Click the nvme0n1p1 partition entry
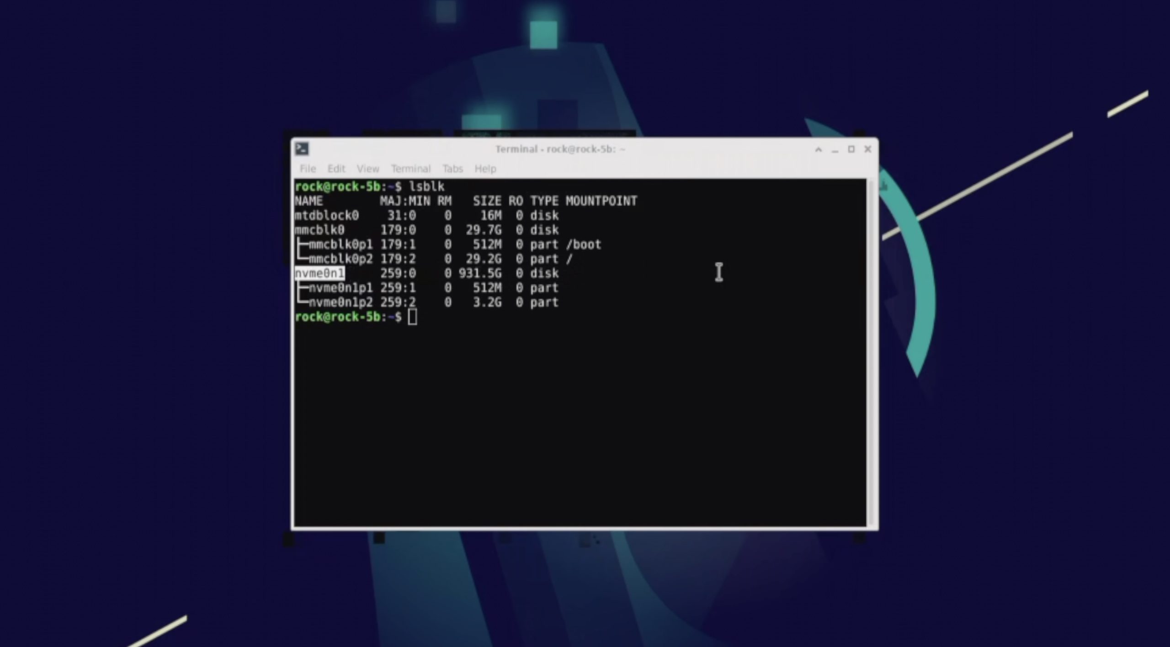1170x647 pixels. pos(340,288)
